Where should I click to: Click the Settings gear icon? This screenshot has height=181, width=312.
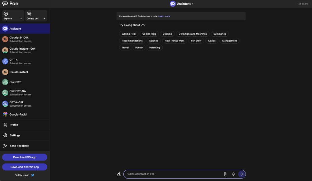(x=5, y=135)
